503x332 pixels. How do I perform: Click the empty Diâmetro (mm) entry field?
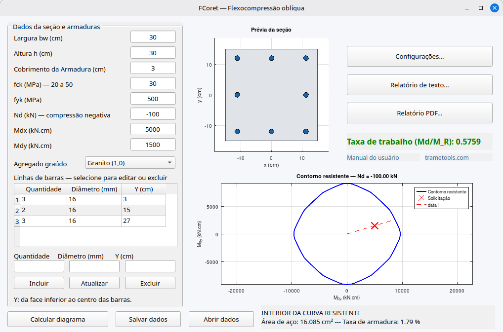pyautogui.click(x=94, y=266)
